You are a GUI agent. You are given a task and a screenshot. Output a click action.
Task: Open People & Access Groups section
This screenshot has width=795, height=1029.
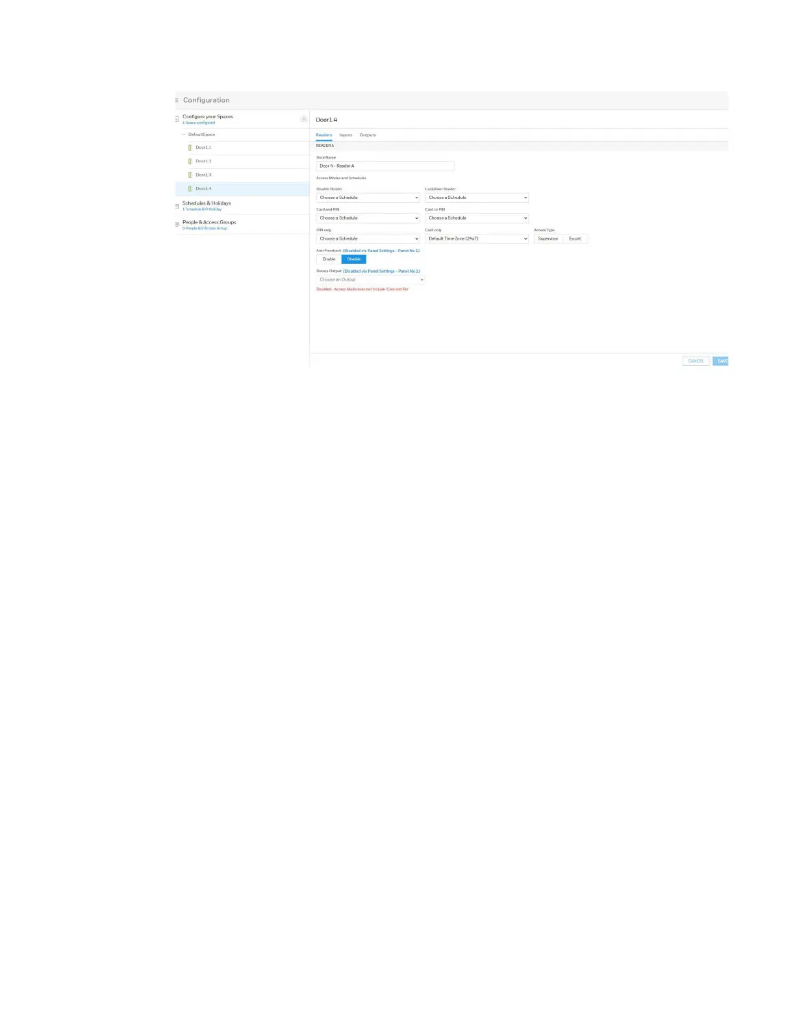point(209,222)
